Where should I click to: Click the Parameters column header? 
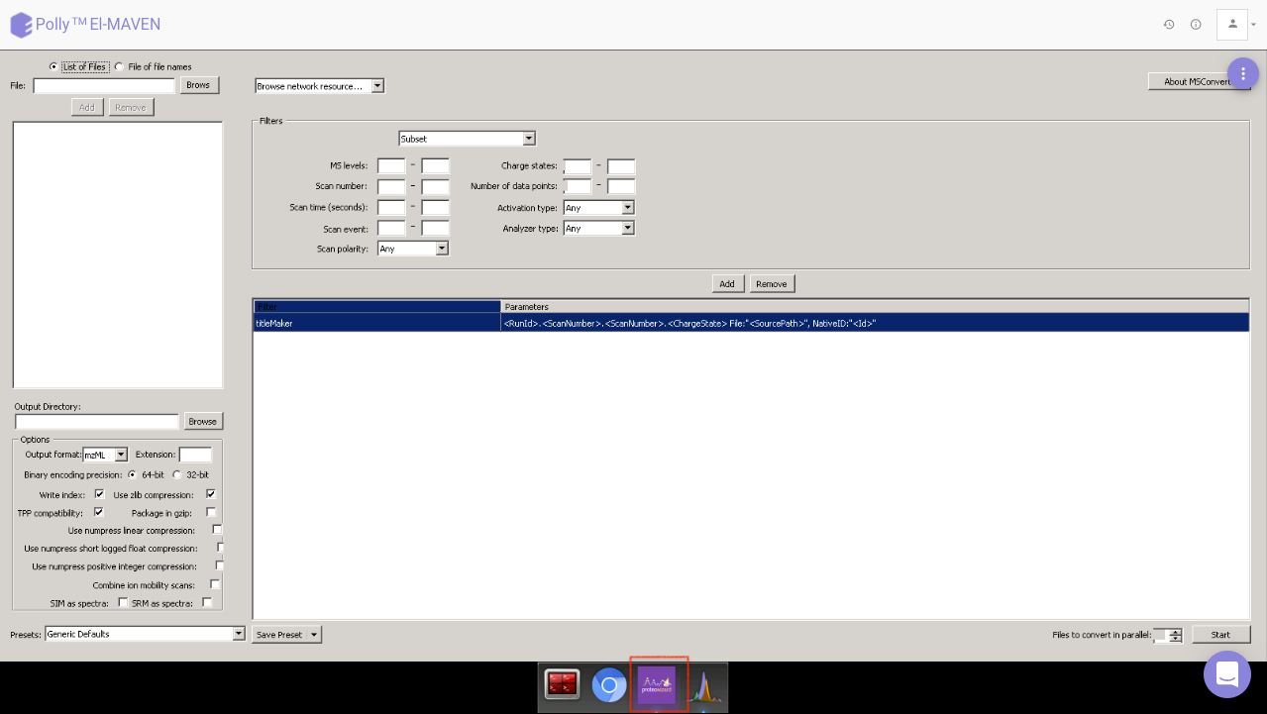[875, 307]
